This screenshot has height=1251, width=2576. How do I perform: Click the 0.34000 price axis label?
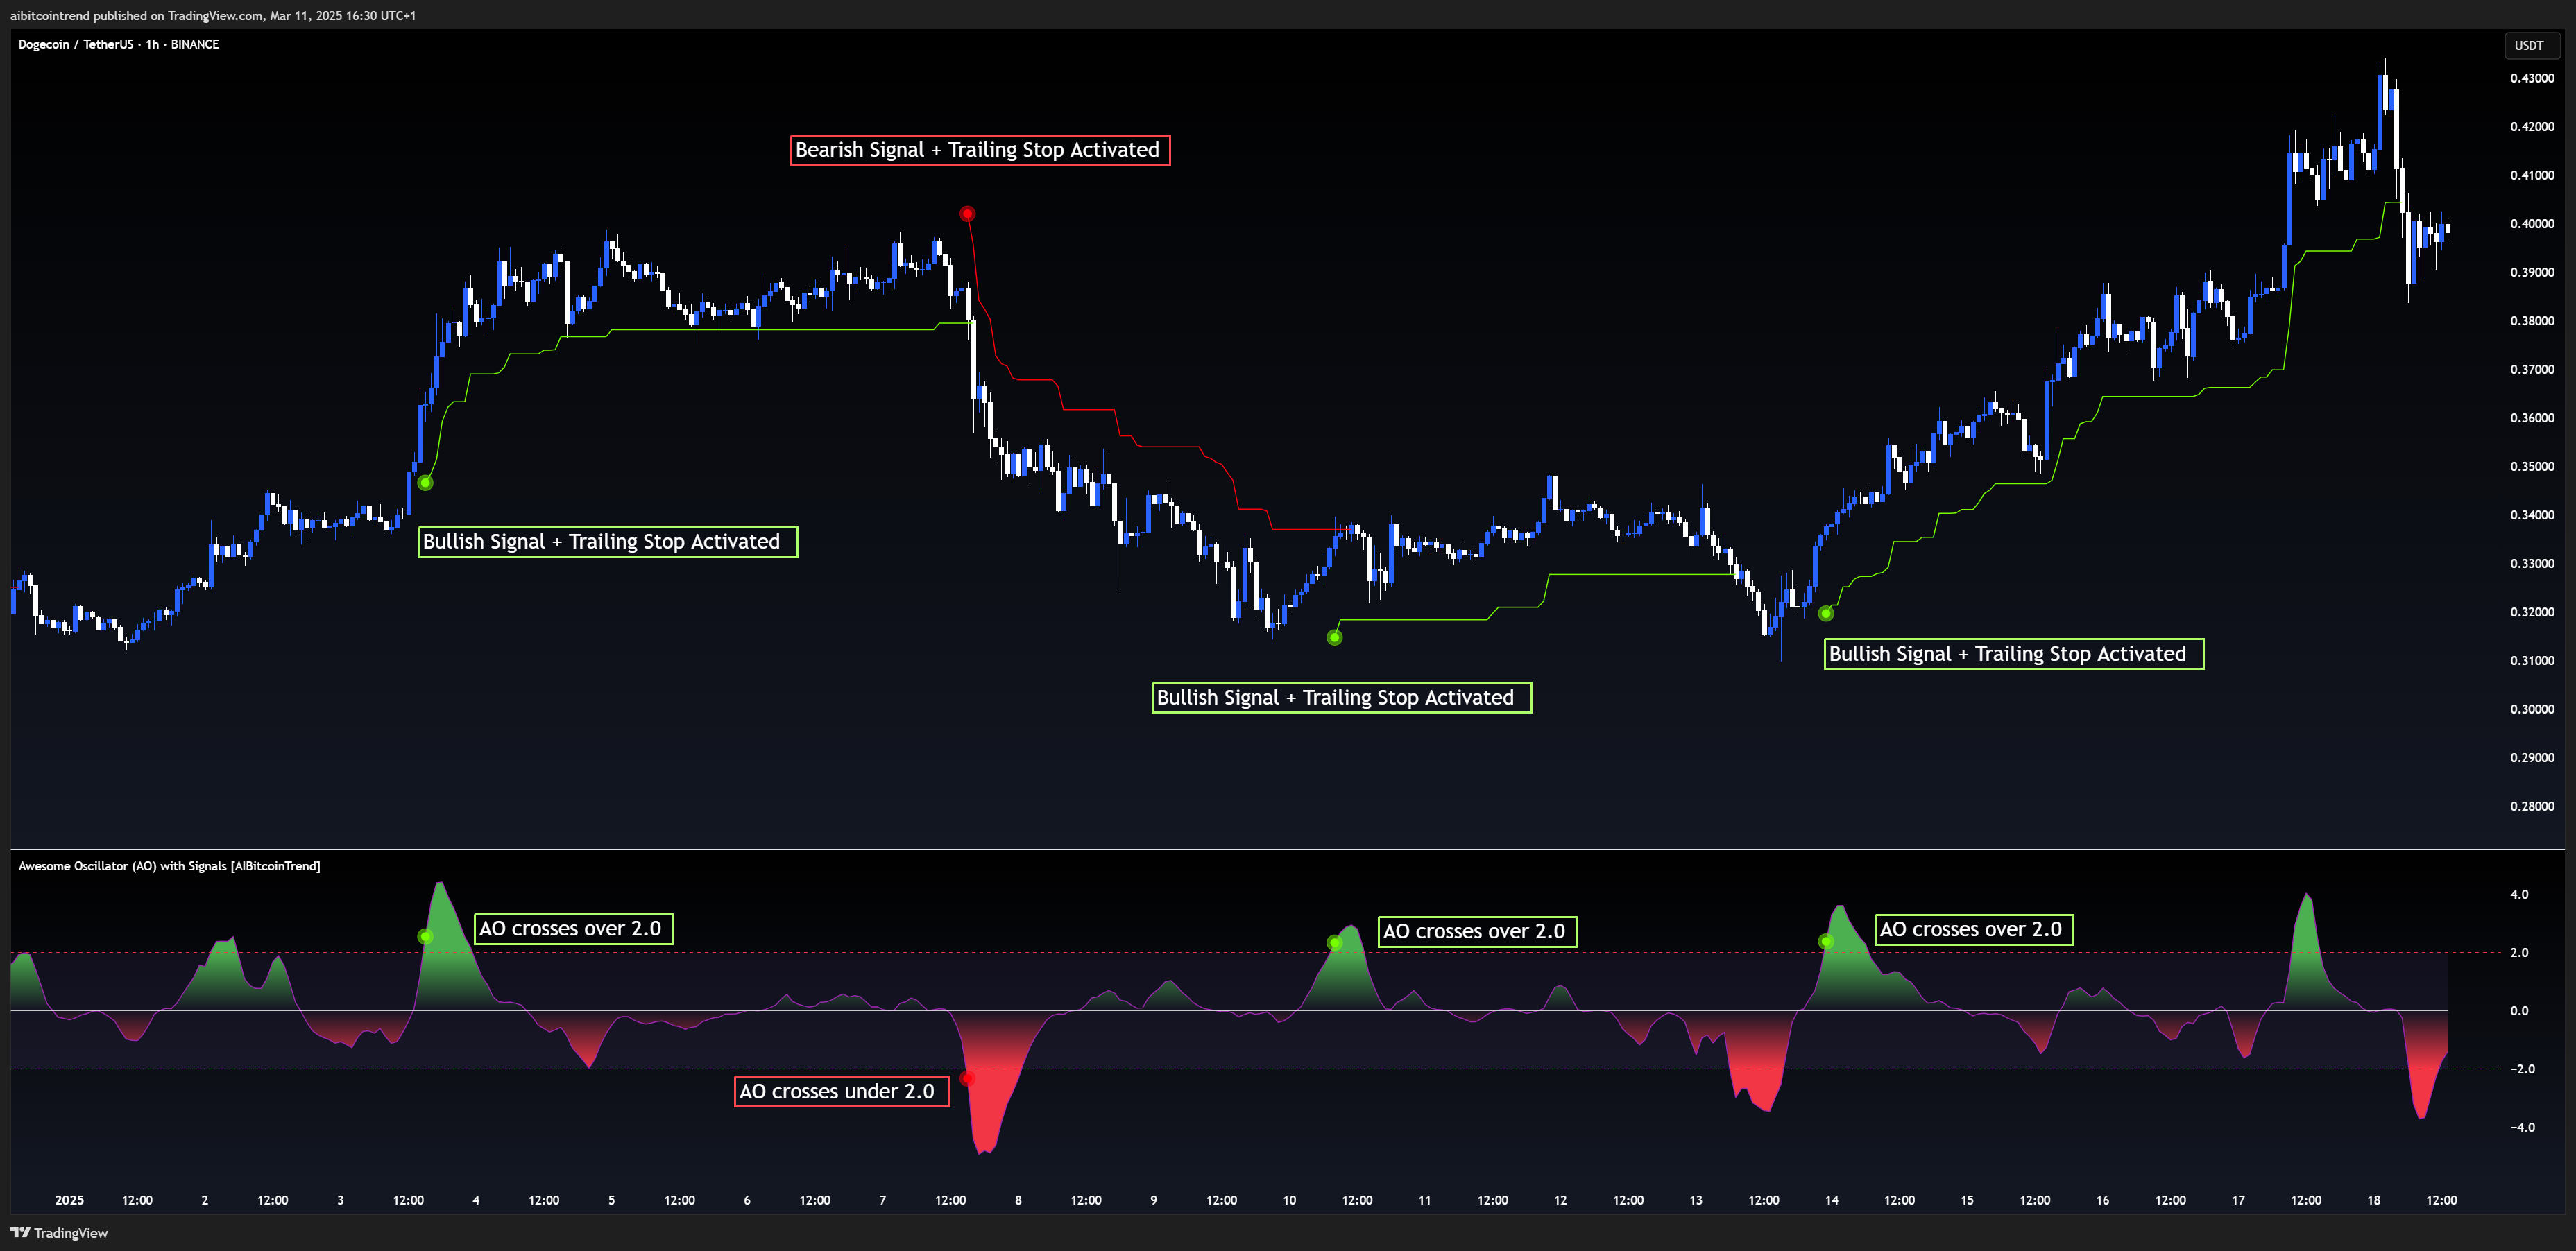(x=2532, y=515)
